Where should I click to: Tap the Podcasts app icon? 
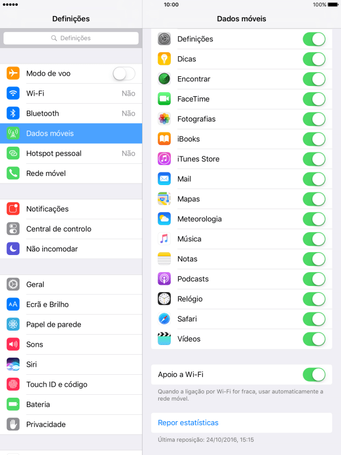[x=164, y=279]
